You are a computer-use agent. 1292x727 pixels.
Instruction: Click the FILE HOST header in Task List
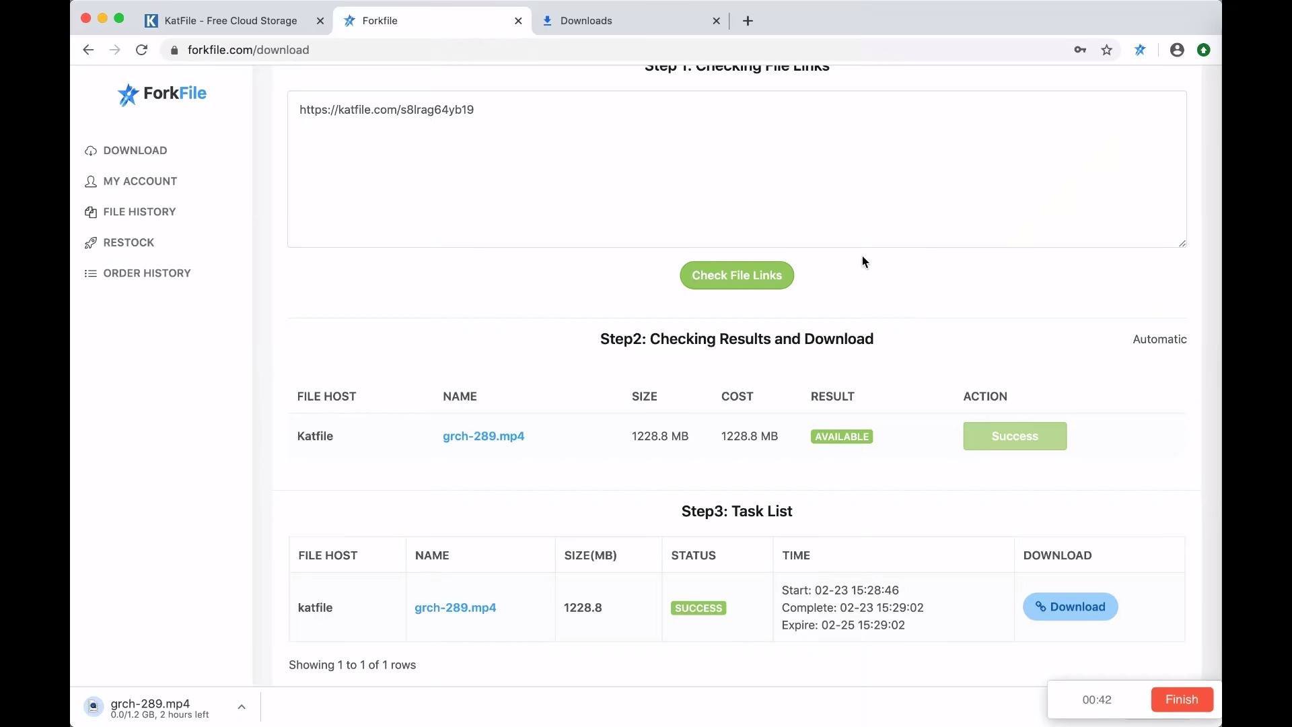(x=328, y=555)
